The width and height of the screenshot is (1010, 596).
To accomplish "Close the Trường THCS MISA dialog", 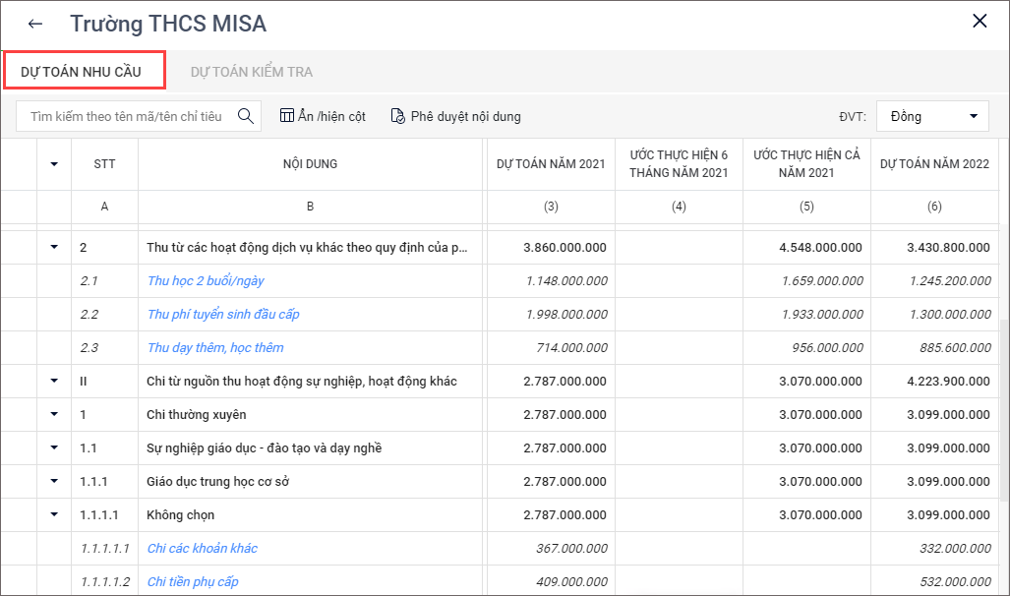I will (980, 22).
